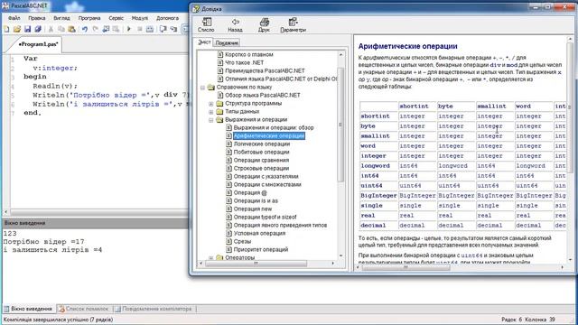
Task: Switch to Вікно виведення bottom tab
Action: pos(28,309)
